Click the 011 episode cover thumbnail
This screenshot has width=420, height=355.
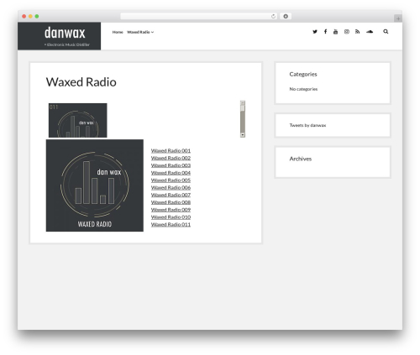pos(78,120)
